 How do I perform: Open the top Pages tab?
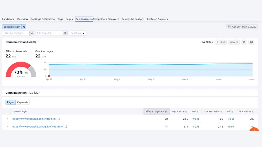tap(69, 19)
